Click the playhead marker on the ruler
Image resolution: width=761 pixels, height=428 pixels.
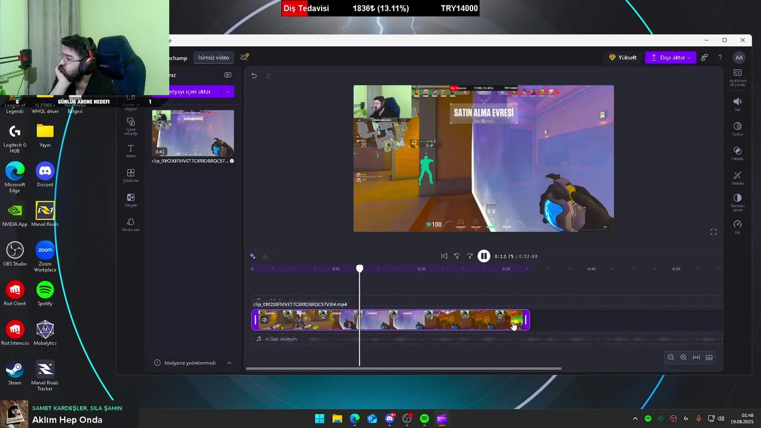(x=360, y=269)
